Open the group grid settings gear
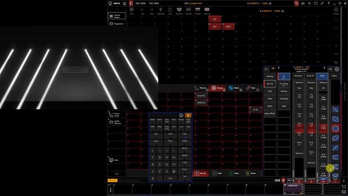 click(336, 10)
